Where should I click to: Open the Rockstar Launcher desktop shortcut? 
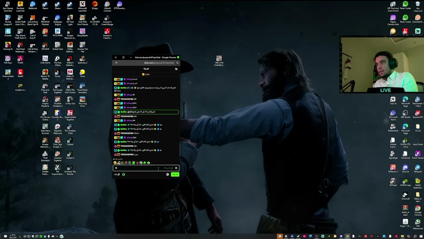tap(20, 7)
